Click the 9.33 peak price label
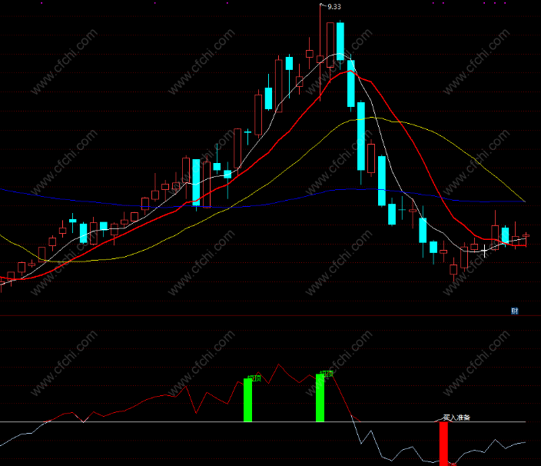This screenshot has height=466, width=541. pos(334,7)
